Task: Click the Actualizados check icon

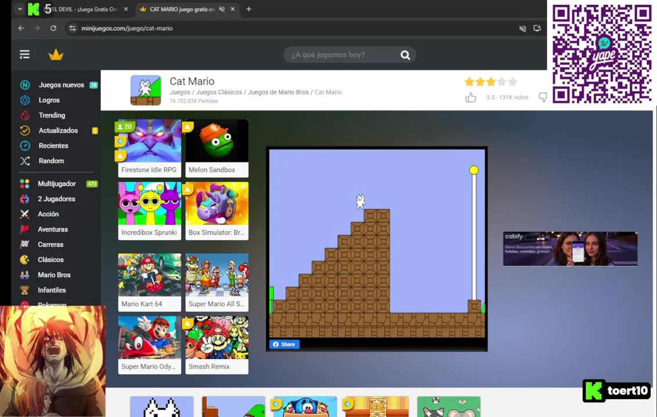Action: coord(25,130)
